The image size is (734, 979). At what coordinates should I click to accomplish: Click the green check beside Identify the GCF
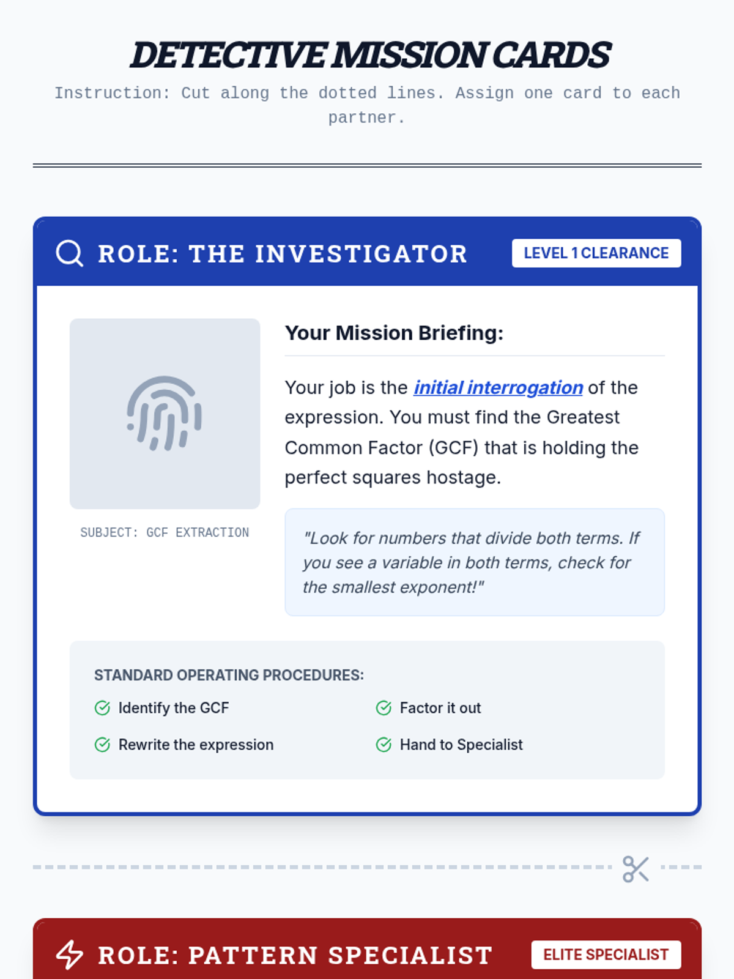(102, 708)
